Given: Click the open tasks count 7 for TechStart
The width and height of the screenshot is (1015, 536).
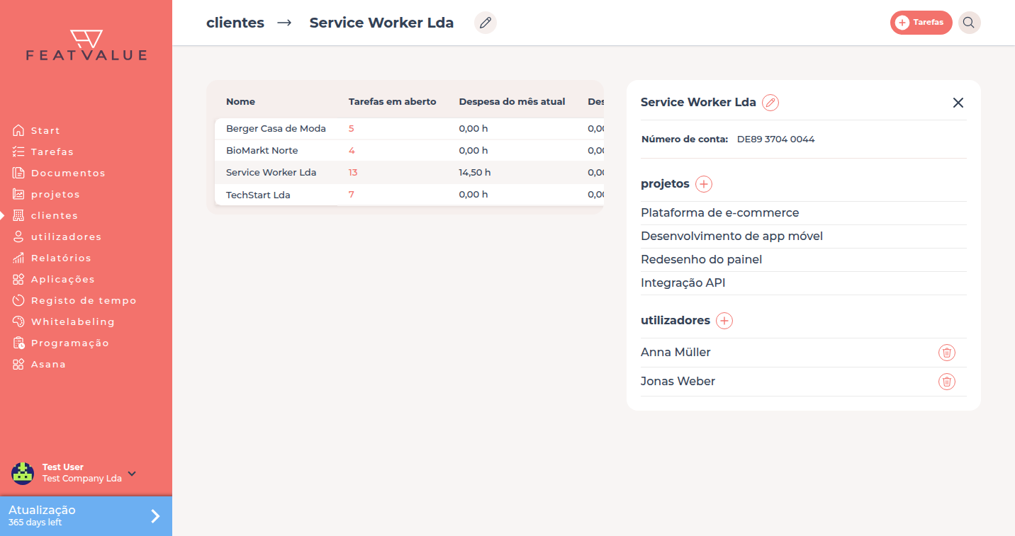Looking at the screenshot, I should 352,195.
